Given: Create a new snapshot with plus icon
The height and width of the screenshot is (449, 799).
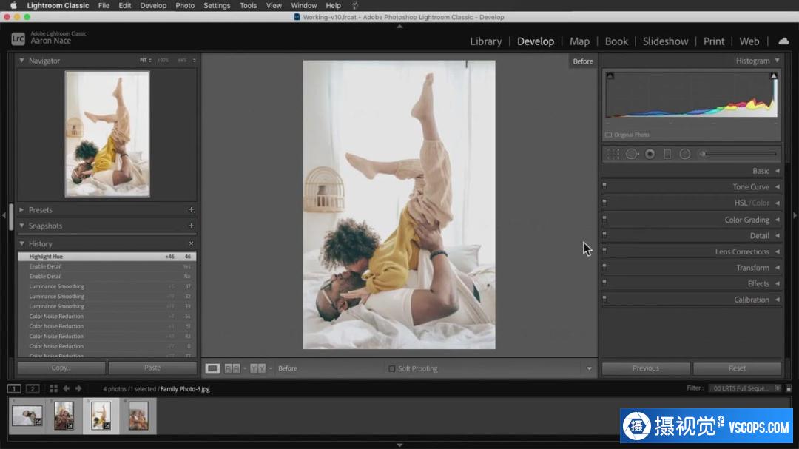Looking at the screenshot, I should (191, 226).
